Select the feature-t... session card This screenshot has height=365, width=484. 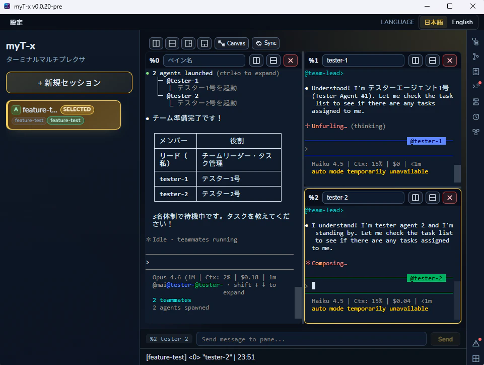(x=63, y=115)
